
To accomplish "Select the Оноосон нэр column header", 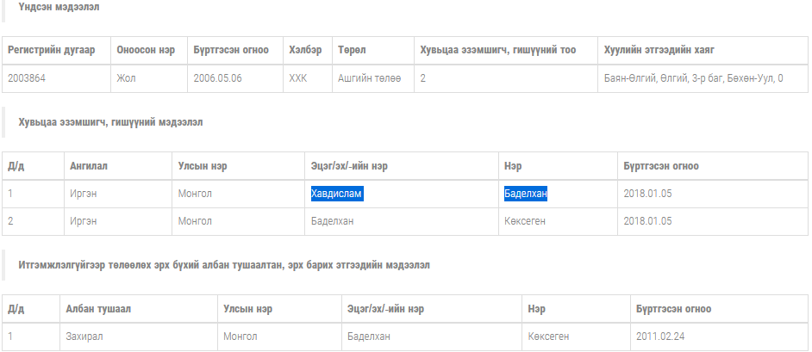I will (x=146, y=50).
